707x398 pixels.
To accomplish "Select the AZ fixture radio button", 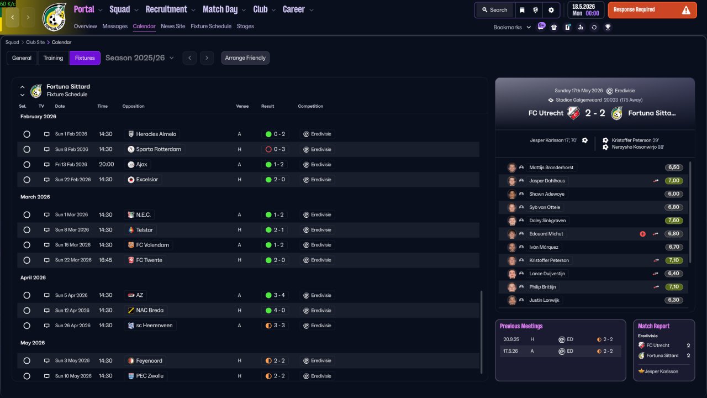I will [27, 296].
